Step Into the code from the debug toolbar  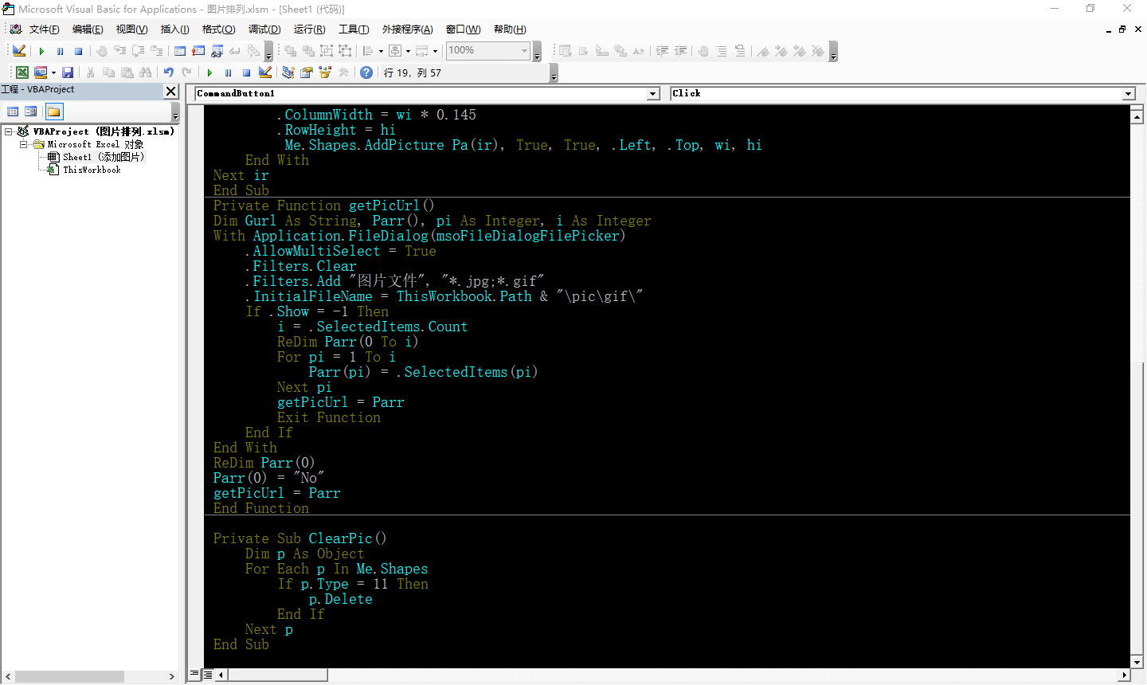click(119, 50)
